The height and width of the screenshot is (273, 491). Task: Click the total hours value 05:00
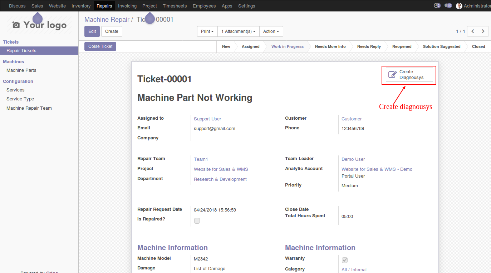(x=347, y=217)
